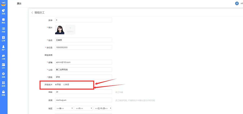Go to 内容 content section

4,30
